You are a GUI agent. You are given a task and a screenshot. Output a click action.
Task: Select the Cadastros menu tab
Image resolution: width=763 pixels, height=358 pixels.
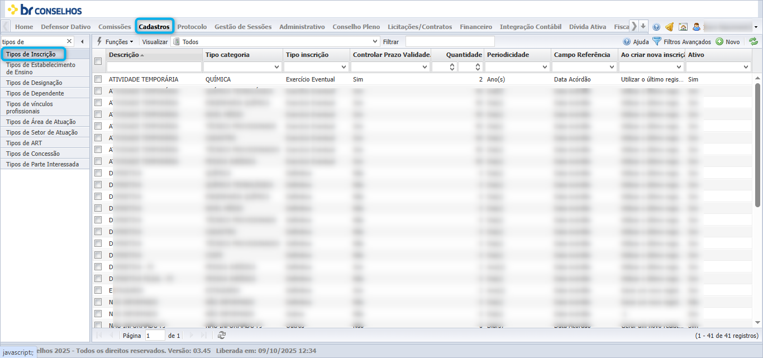pos(154,27)
